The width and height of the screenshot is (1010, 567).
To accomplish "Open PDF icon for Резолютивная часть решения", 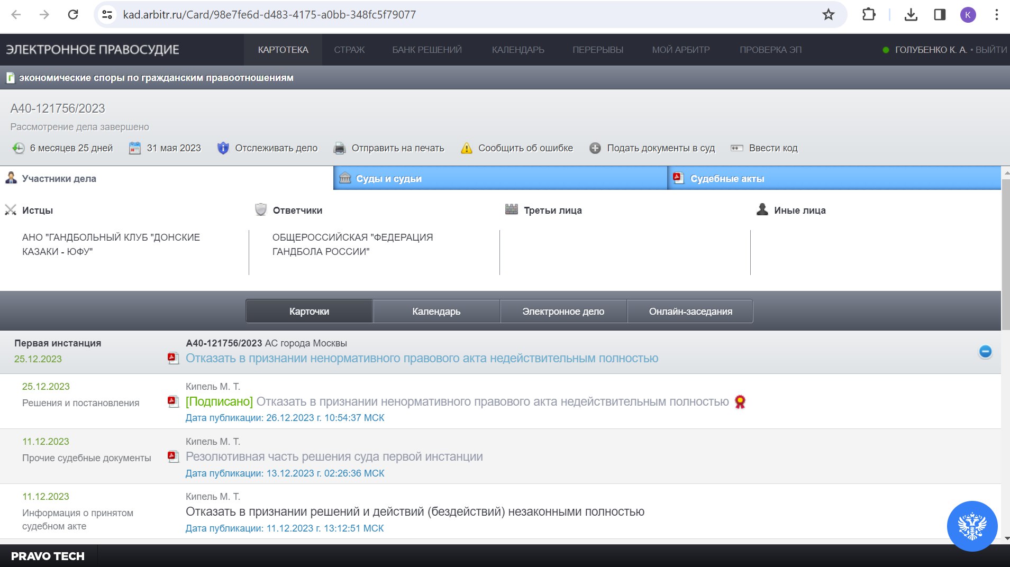I will coord(173,456).
